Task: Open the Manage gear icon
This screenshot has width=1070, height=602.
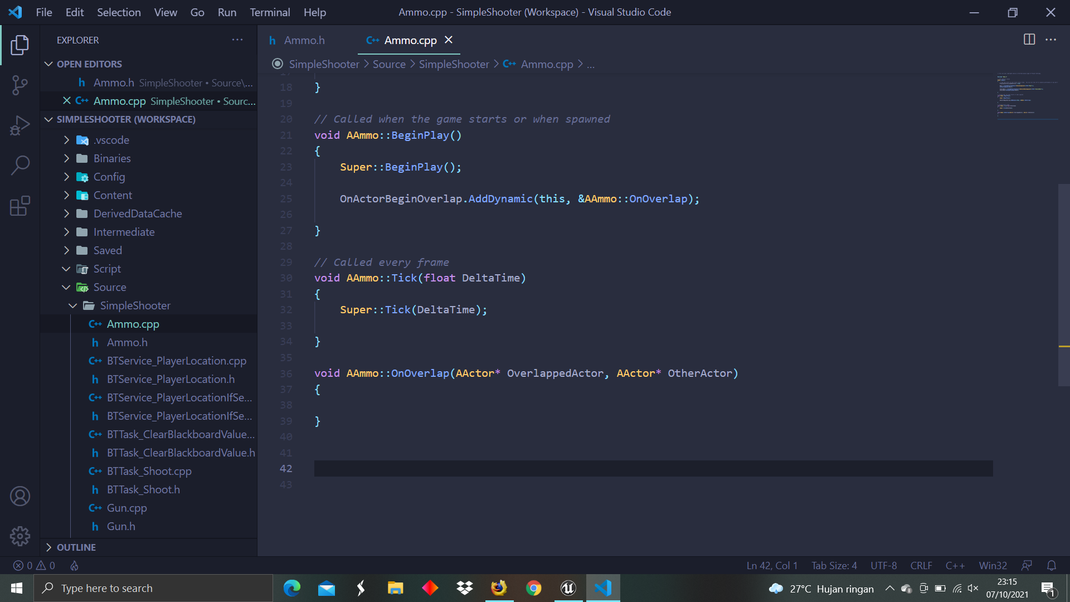Action: [x=20, y=536]
